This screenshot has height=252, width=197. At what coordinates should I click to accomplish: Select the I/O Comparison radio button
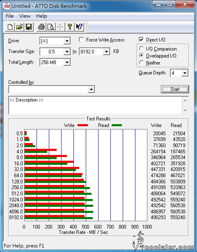[x=141, y=49]
